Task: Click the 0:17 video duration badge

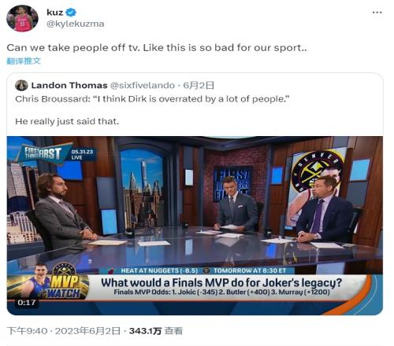Action: click(x=27, y=303)
